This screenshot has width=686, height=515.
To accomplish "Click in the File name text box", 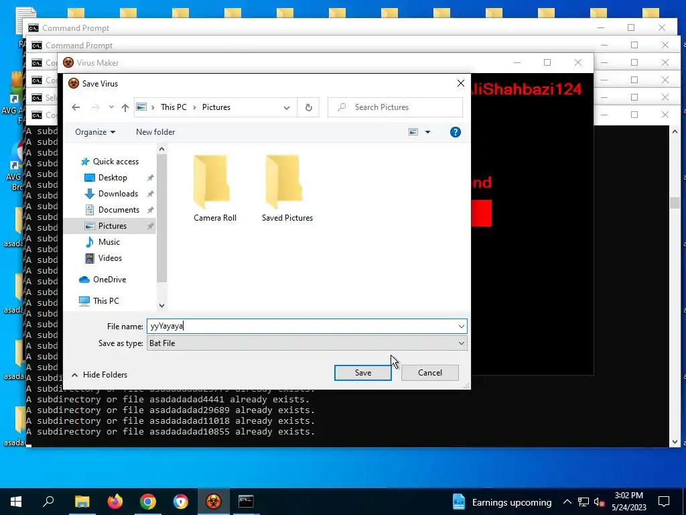I will (x=302, y=327).
